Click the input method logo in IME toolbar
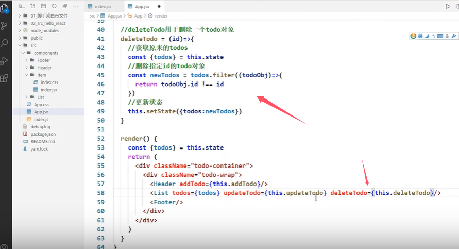 coord(413,36)
